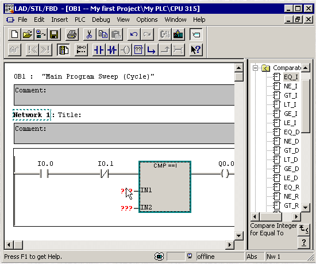Viewport: 316px width, 264px height.
Task: Insert an empty box element
Action: click(138, 50)
